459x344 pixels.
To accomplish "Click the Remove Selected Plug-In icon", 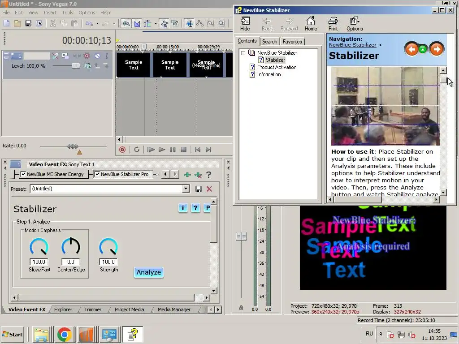I will (x=198, y=175).
